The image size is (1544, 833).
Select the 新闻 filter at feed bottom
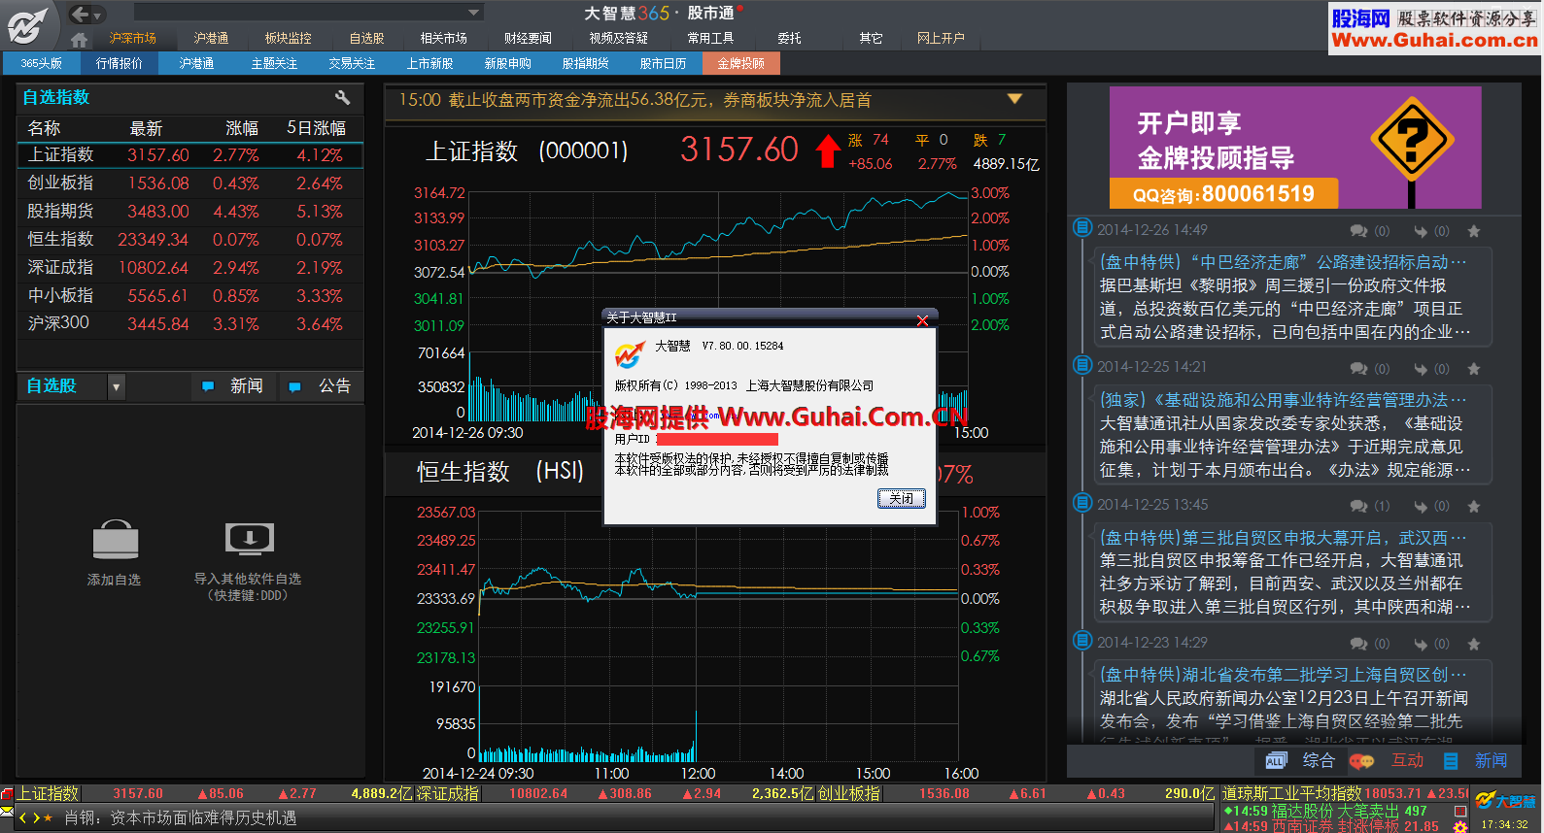1475,760
